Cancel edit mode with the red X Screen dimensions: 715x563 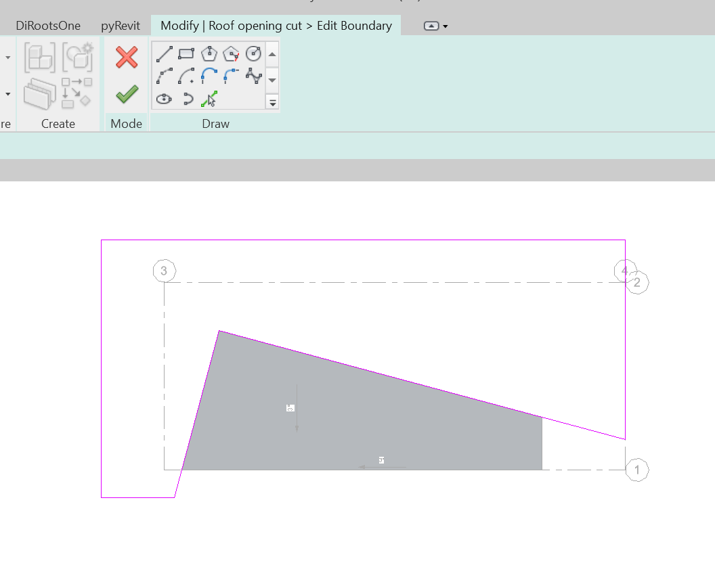[x=125, y=58]
